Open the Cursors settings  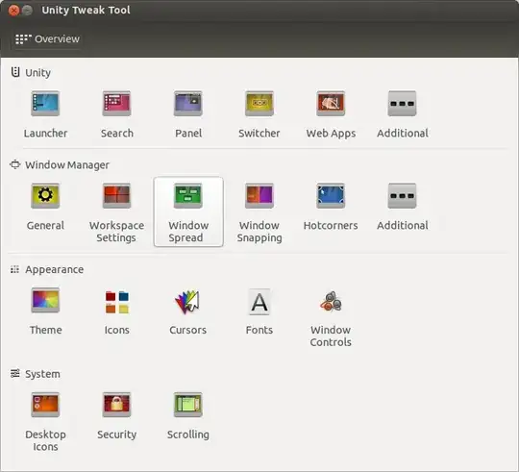[x=188, y=311]
